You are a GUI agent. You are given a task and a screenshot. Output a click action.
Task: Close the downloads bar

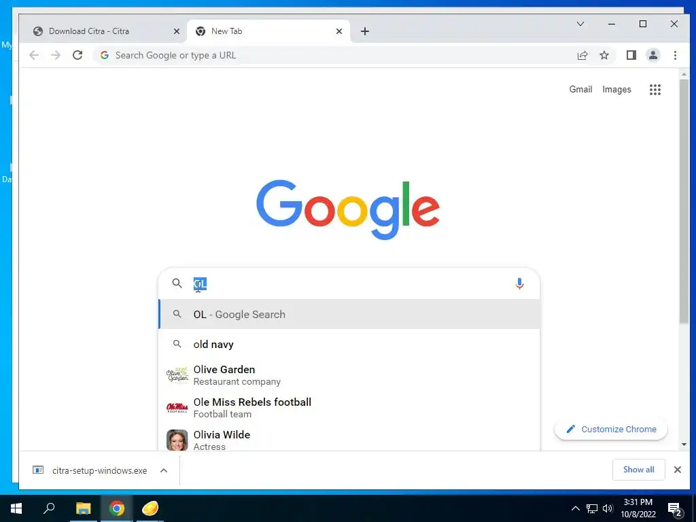[678, 470]
